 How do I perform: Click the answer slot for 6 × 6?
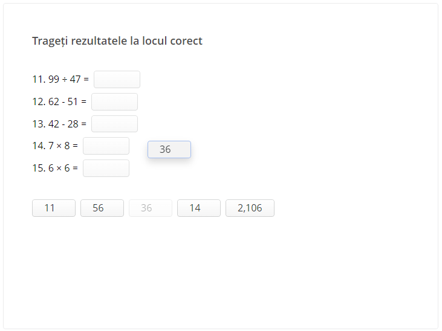[106, 168]
